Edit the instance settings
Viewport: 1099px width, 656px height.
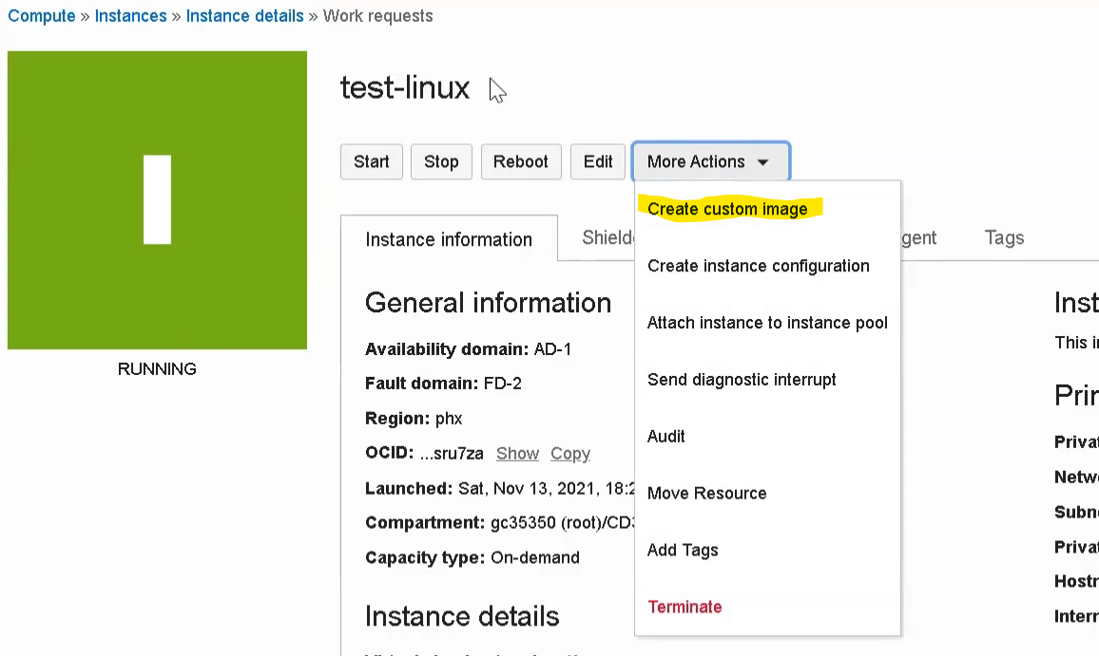tap(597, 161)
